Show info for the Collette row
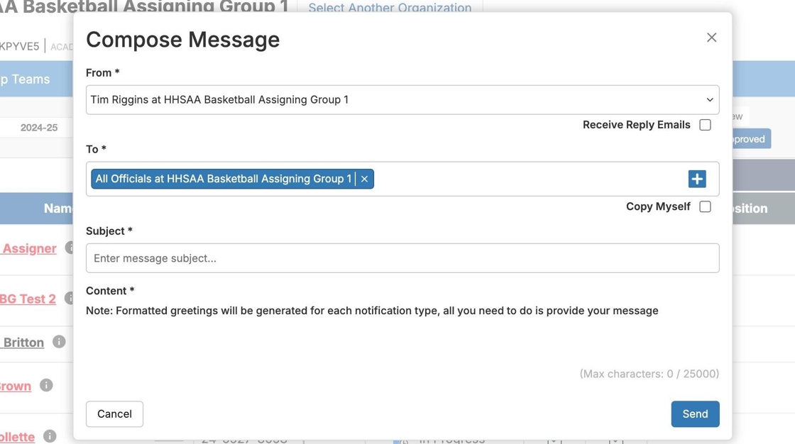Screen dimensions: 795x444 [x=50, y=436]
